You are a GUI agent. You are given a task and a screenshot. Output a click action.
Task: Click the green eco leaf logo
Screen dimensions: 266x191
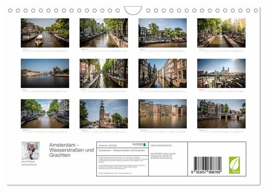point(234,165)
